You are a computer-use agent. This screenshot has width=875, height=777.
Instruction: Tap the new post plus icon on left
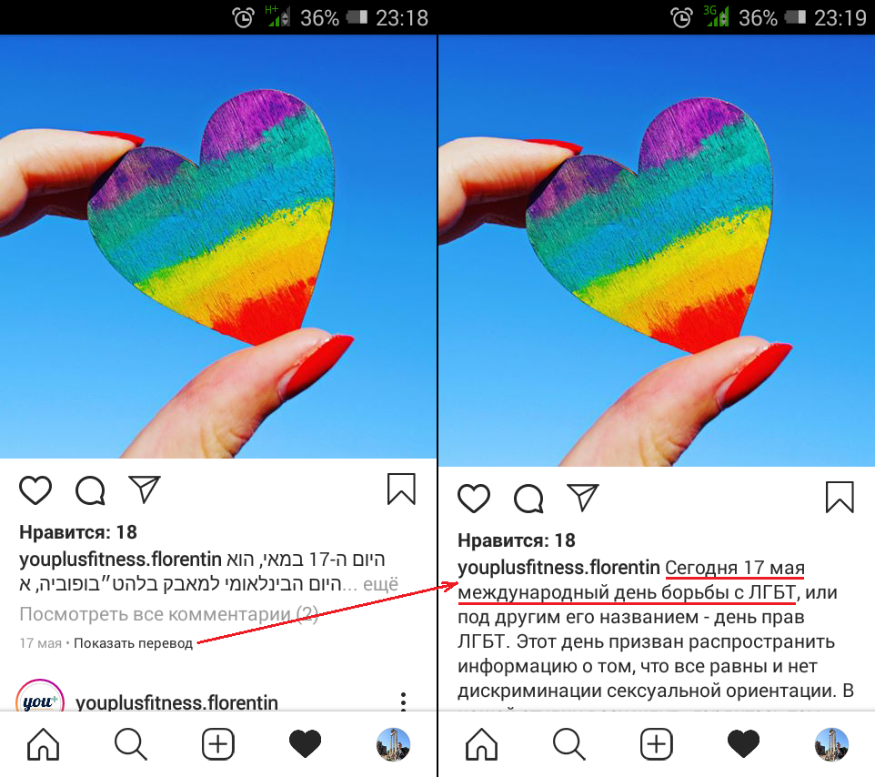(217, 744)
